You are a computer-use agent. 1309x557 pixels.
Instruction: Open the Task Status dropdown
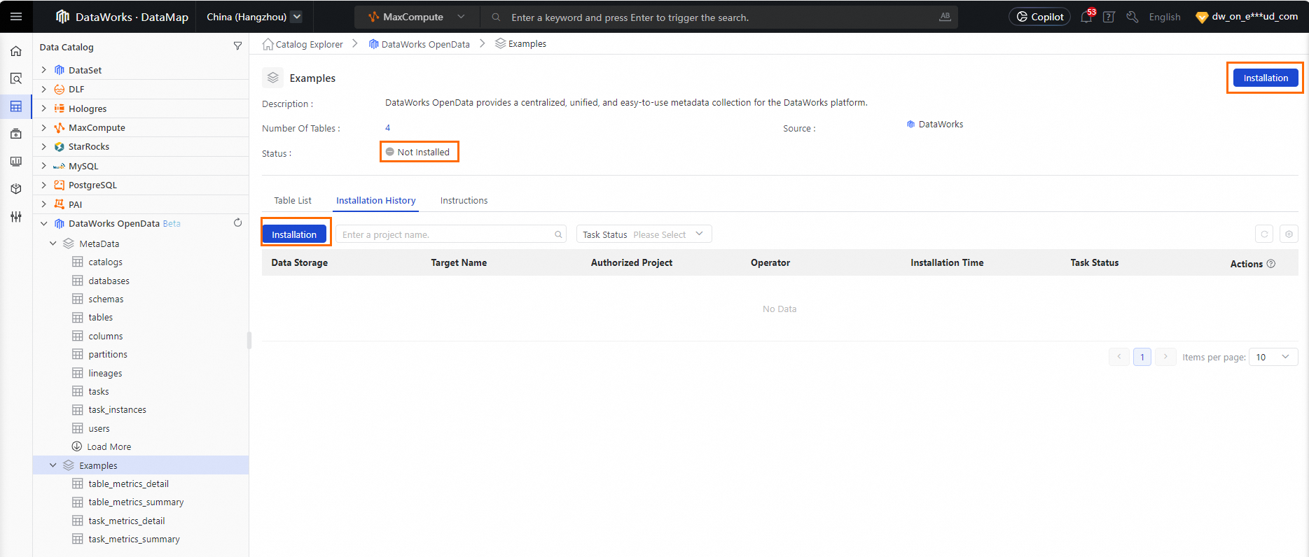pos(644,234)
